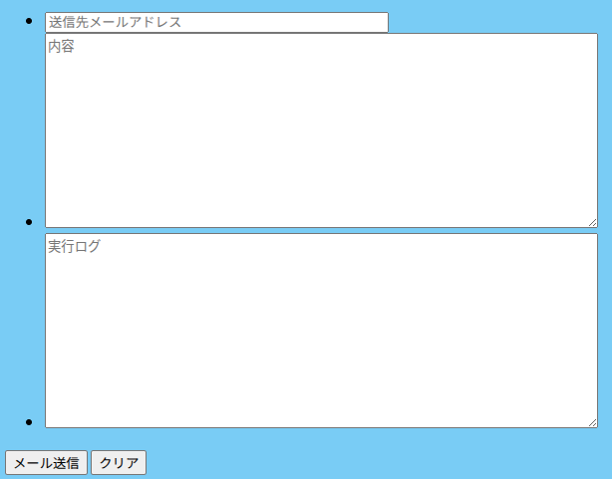Click the 内容 placeholder text
Viewport: 612px width, 479px height.
61,46
